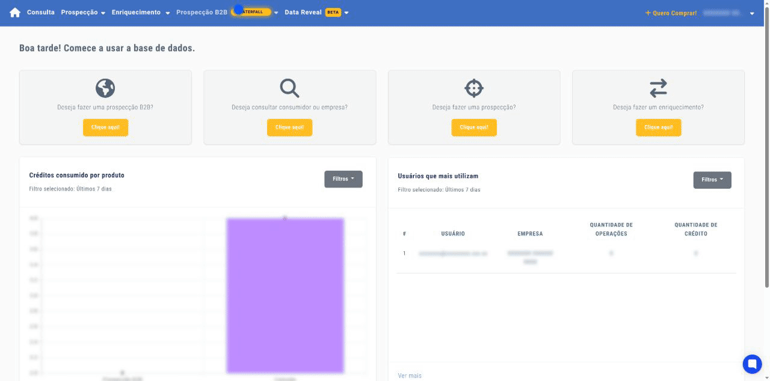Open Filtros dropdown for most active users

[712, 180]
